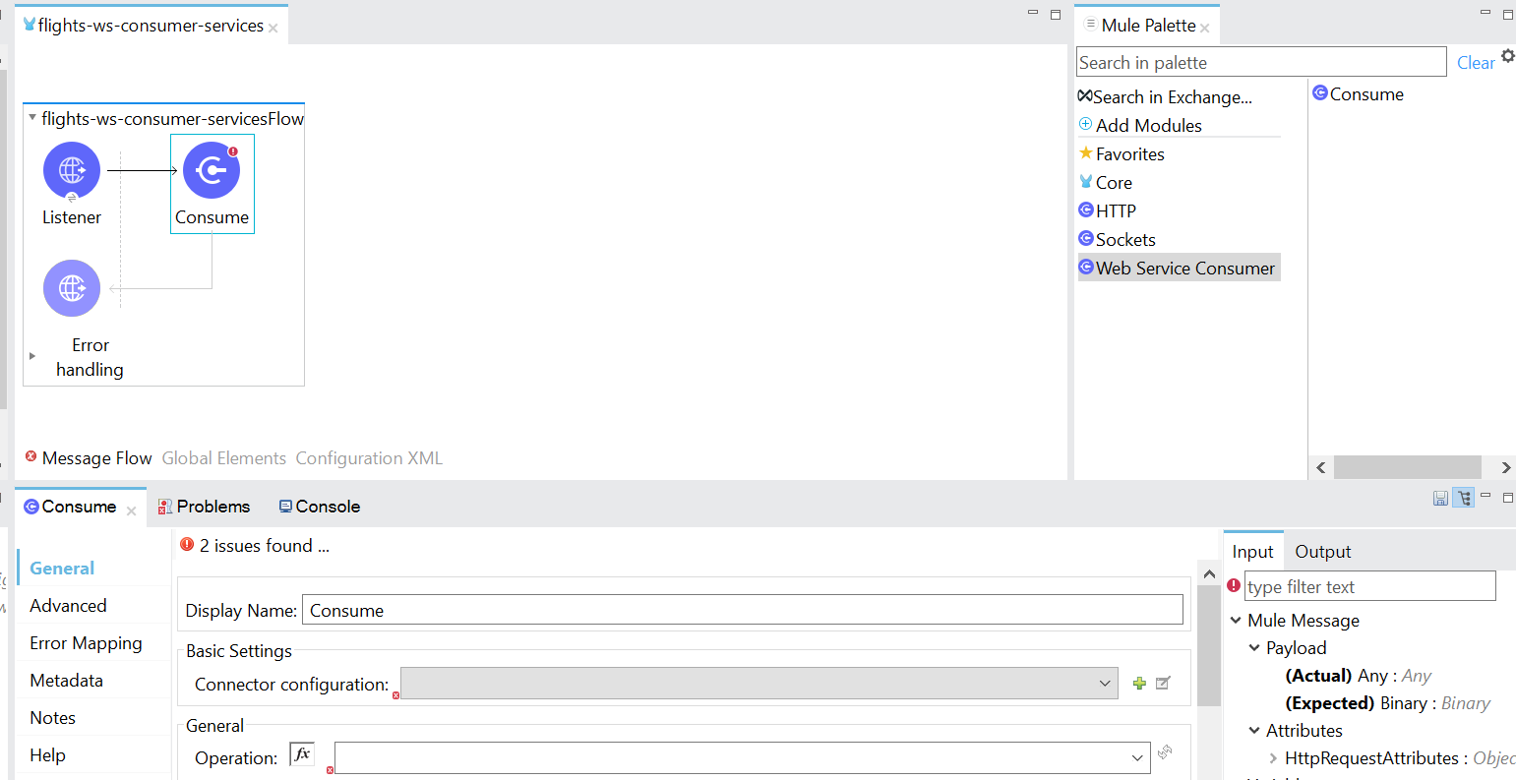This screenshot has width=1516, height=780.
Task: Open the Sockets module in the palette
Action: tap(1124, 238)
